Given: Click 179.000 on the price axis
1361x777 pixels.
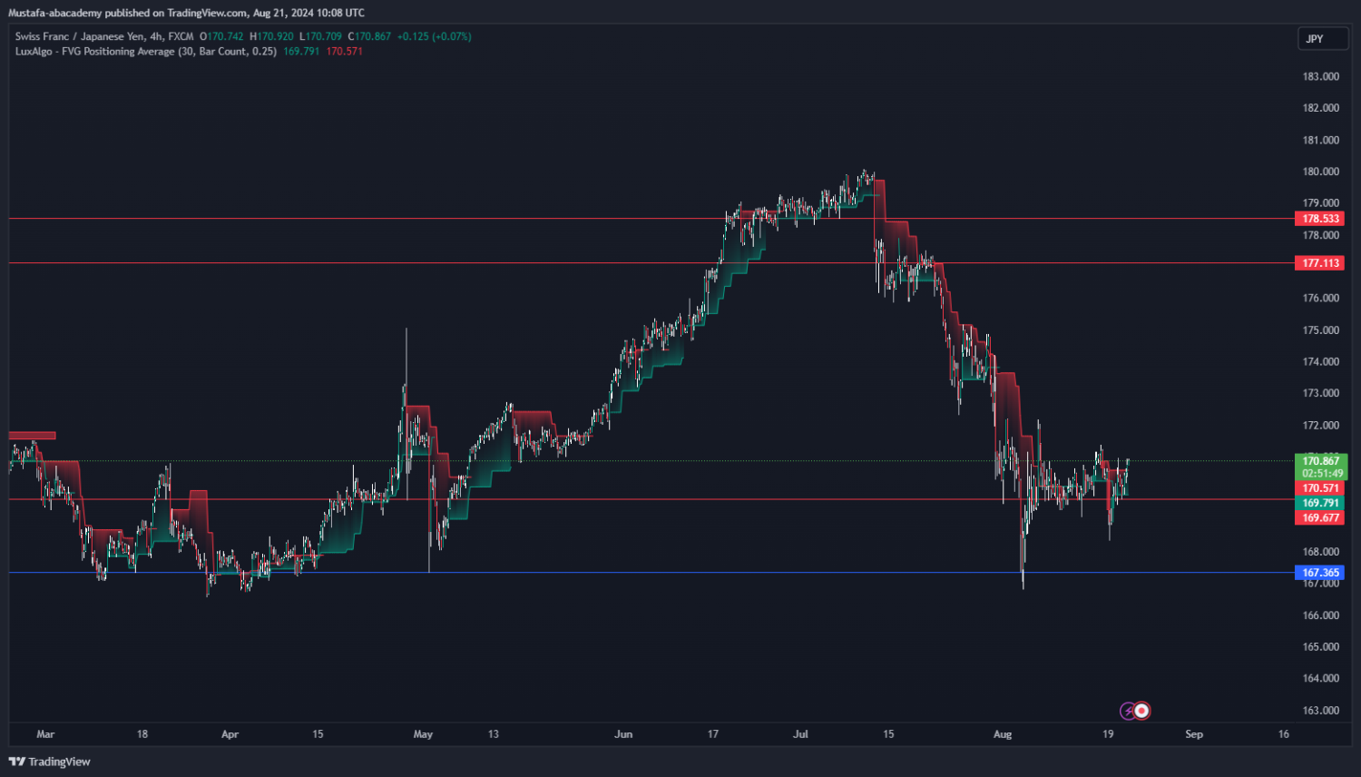Looking at the screenshot, I should pyautogui.click(x=1321, y=203).
